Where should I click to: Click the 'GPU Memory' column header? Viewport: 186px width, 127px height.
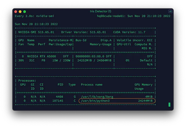[x=143, y=84]
